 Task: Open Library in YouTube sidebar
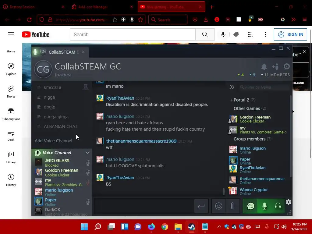click(x=11, y=158)
